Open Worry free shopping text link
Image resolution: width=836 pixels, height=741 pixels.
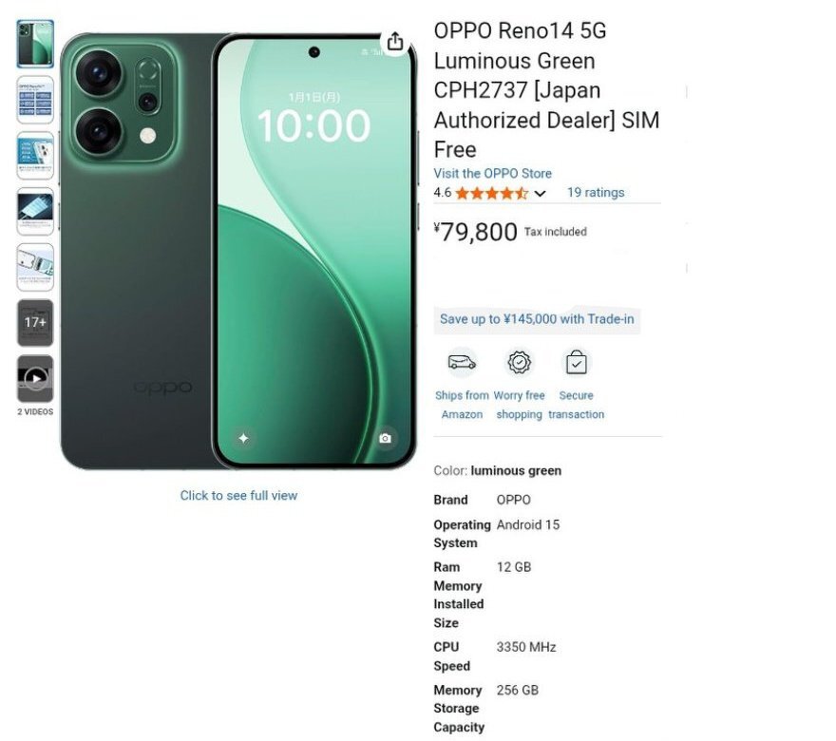519,405
